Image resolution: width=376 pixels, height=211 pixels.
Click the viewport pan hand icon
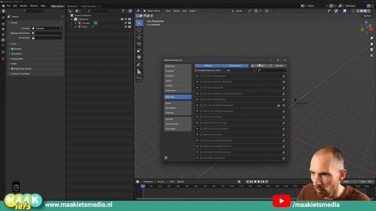point(371,44)
